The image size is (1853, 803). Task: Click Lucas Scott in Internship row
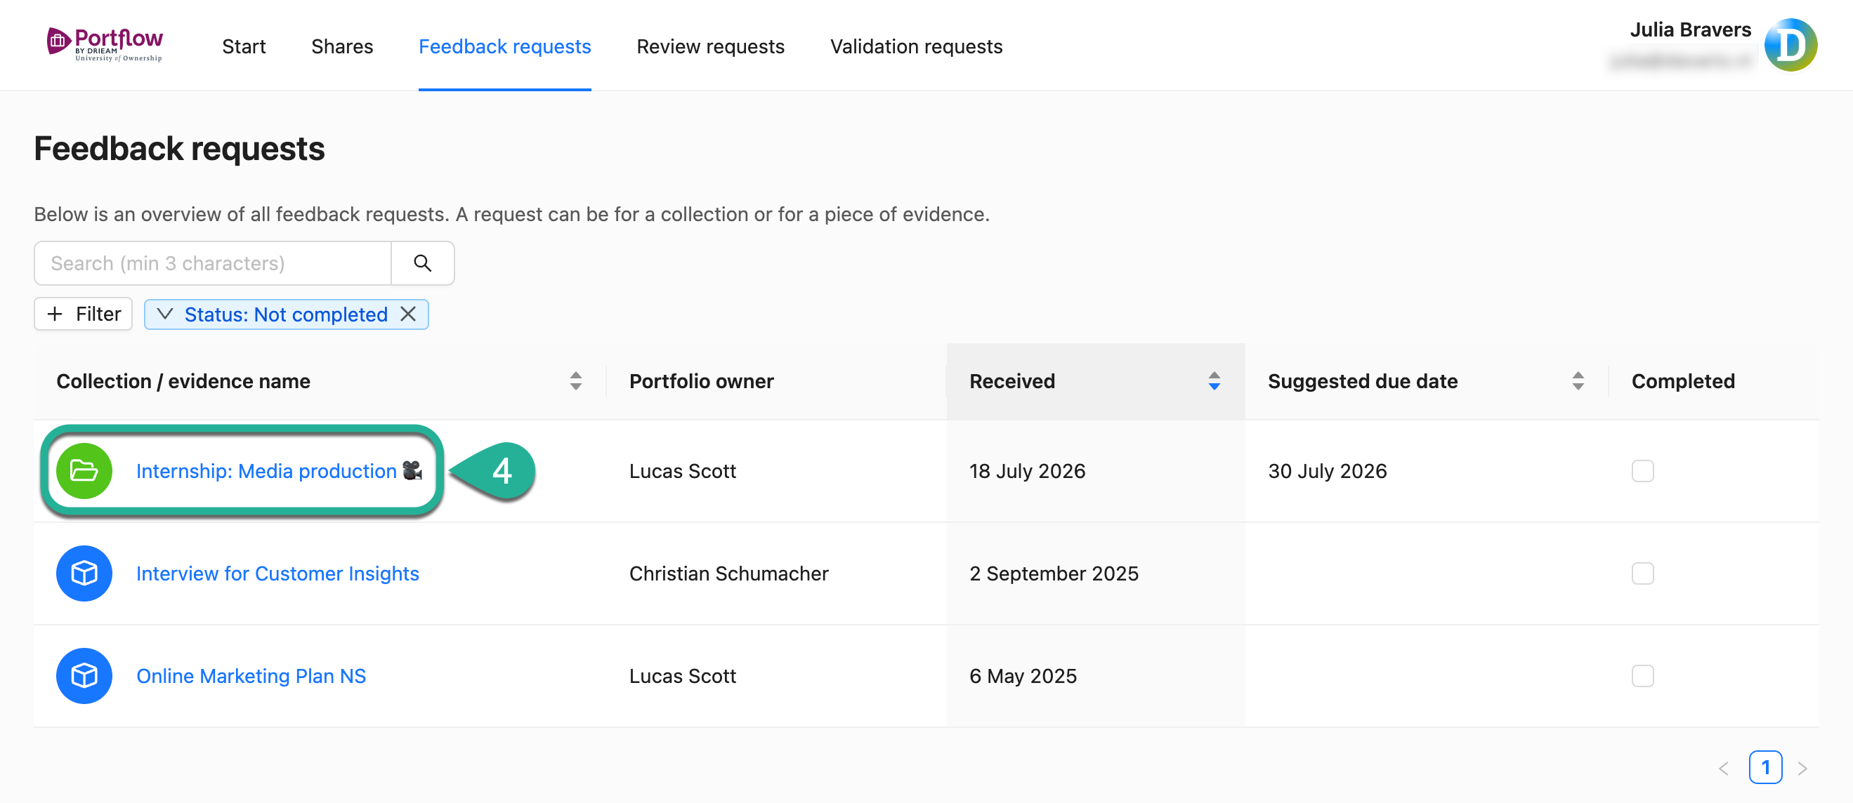point(683,471)
